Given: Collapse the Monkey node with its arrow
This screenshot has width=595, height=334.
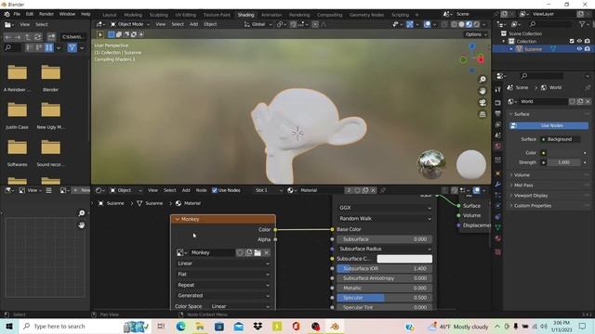Looking at the screenshot, I should point(178,219).
